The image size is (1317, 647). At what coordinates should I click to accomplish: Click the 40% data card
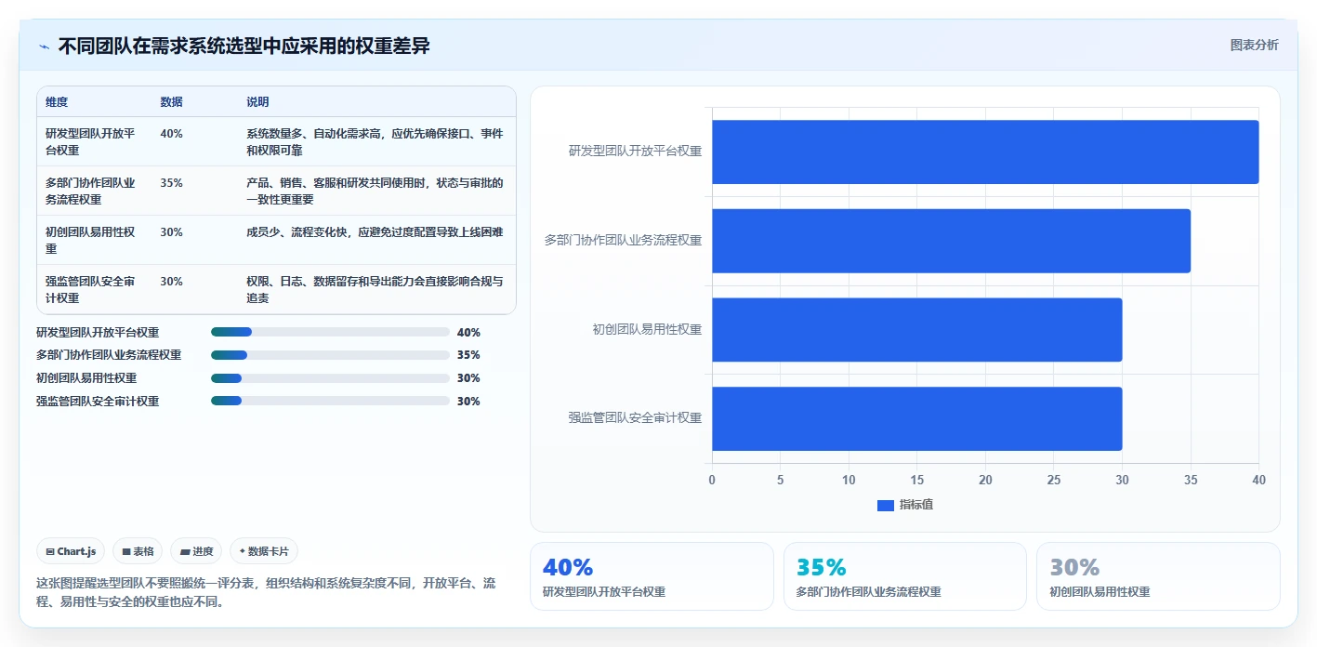click(x=652, y=576)
